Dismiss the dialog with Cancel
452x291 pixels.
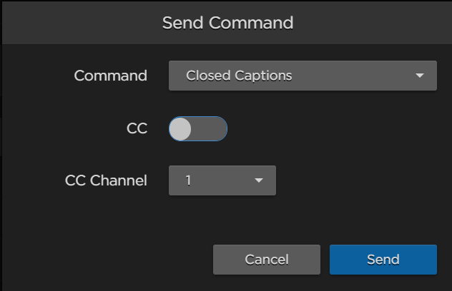click(266, 260)
